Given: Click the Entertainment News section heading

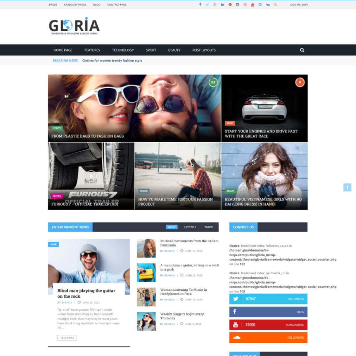Looking at the screenshot, I should click(x=70, y=227).
